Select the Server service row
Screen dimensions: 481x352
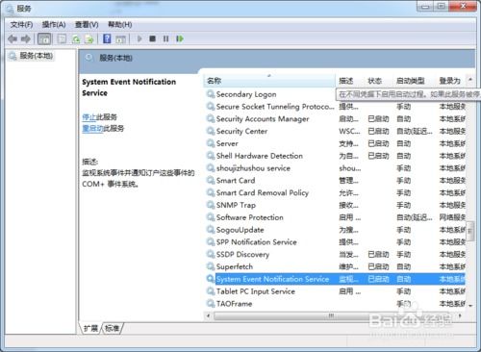335,143
